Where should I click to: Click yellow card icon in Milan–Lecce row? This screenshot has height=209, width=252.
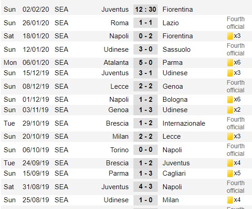[x=230, y=136]
